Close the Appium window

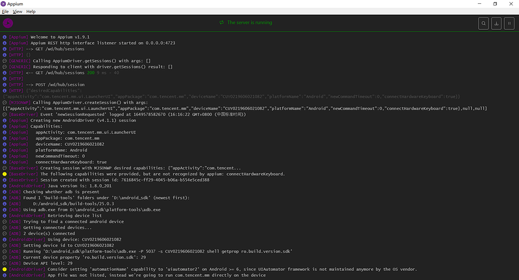(511, 4)
